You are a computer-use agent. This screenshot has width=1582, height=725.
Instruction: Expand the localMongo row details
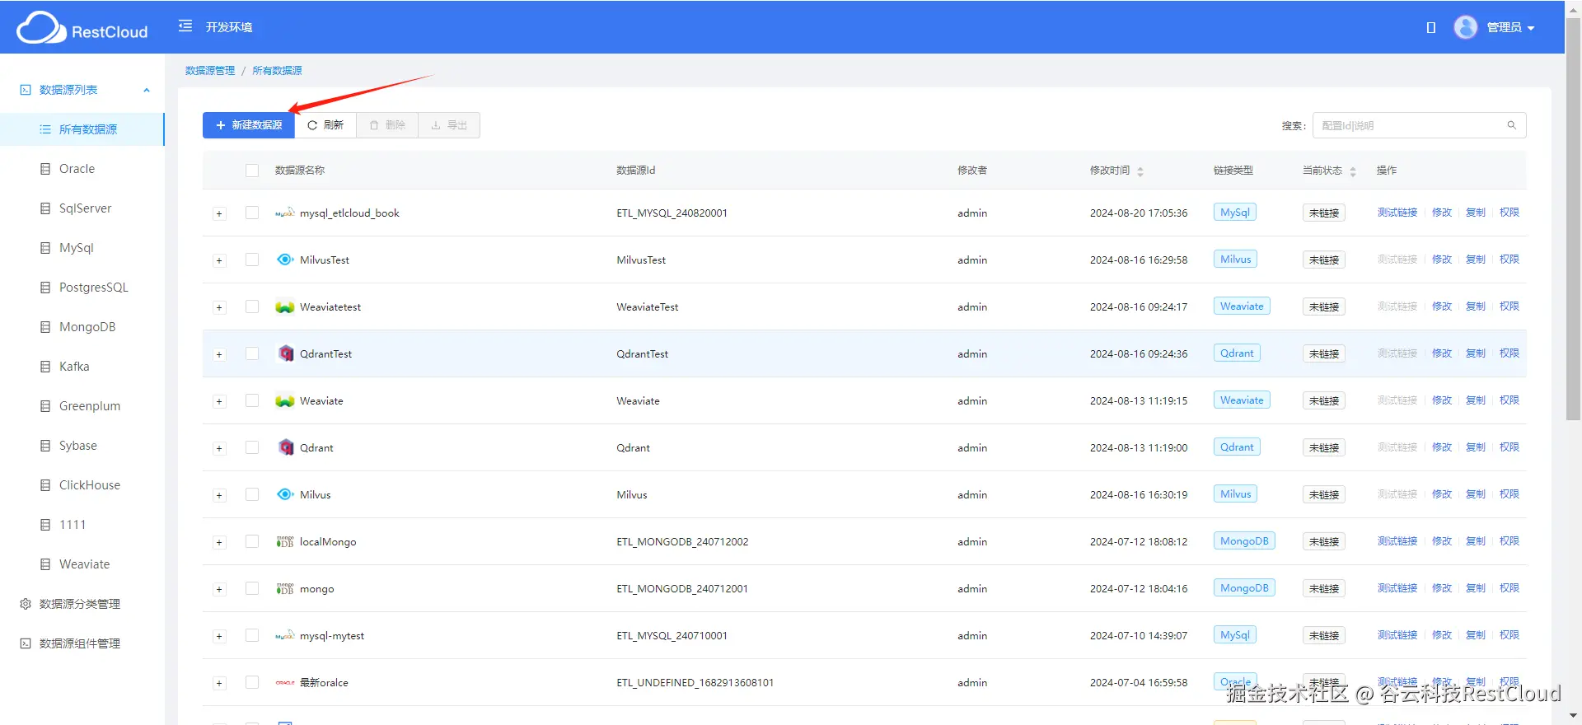coord(219,542)
